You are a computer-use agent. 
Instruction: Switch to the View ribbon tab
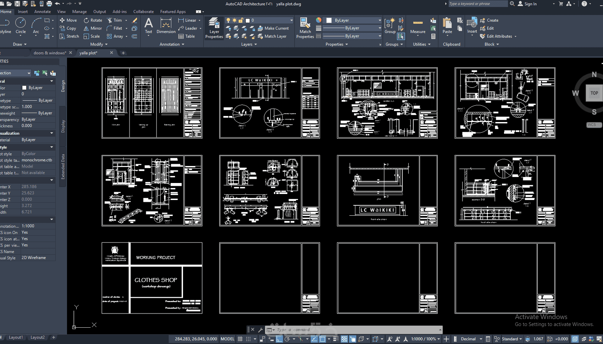pyautogui.click(x=61, y=12)
